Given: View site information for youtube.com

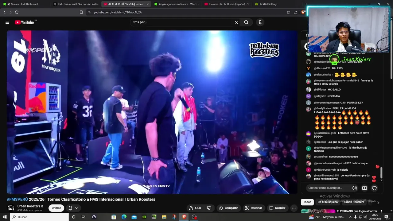Looking at the screenshot, I should [x=89, y=12].
